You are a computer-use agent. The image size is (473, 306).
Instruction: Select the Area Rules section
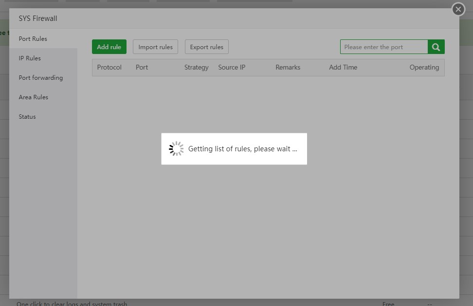[33, 97]
